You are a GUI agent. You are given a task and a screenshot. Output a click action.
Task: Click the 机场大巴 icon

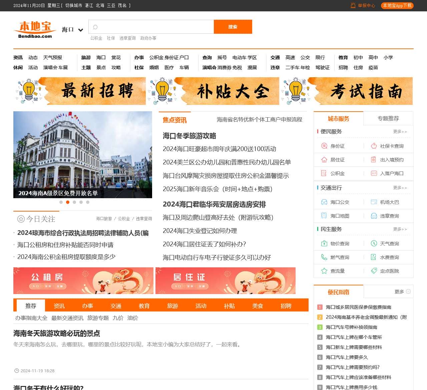374,202
